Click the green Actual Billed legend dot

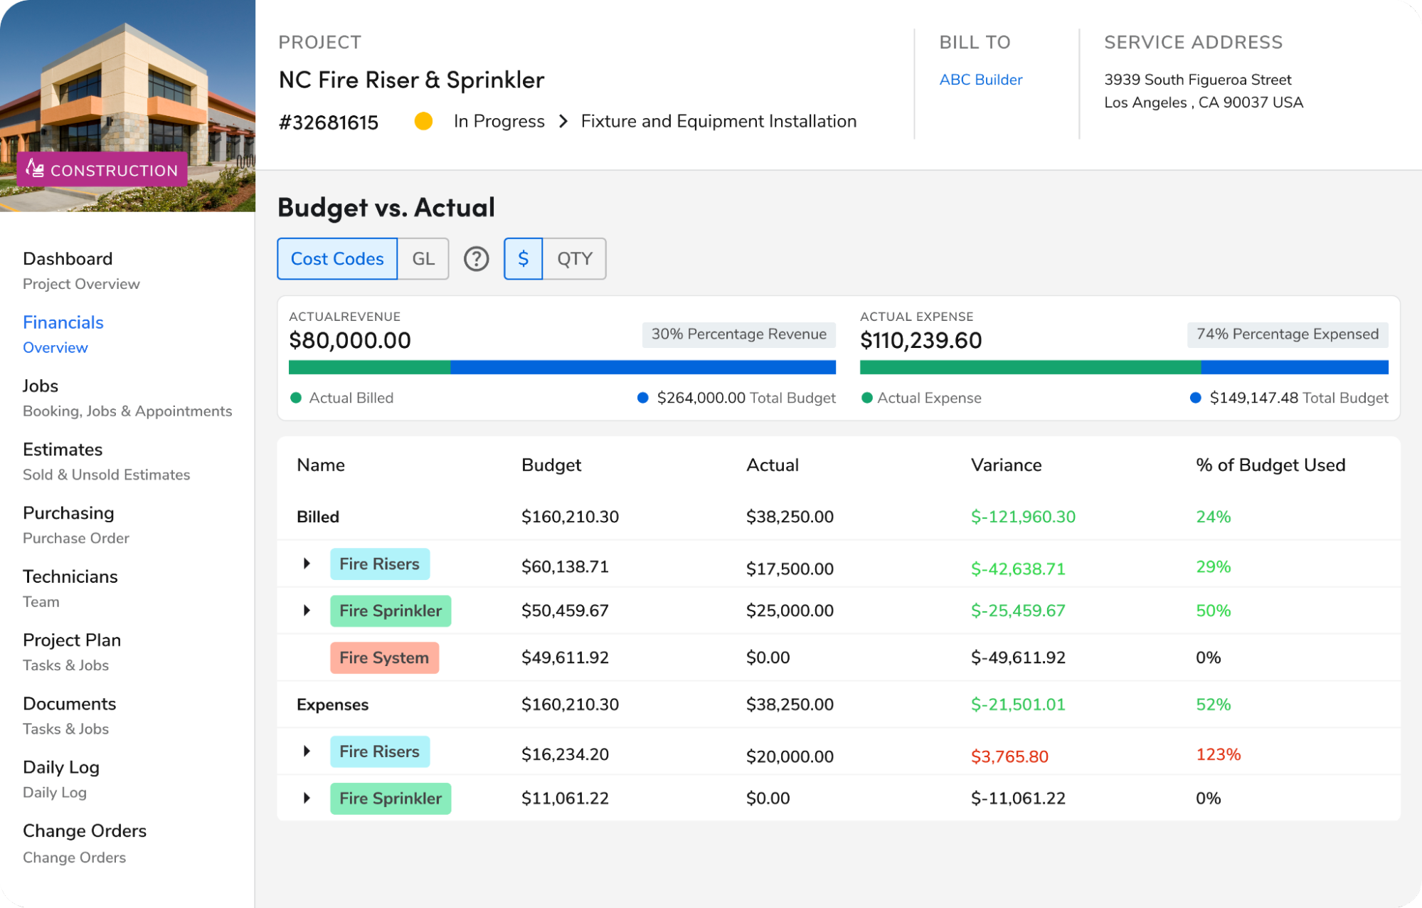[x=296, y=398]
